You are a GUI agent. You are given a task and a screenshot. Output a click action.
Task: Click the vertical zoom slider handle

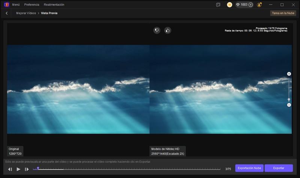pyautogui.click(x=289, y=99)
